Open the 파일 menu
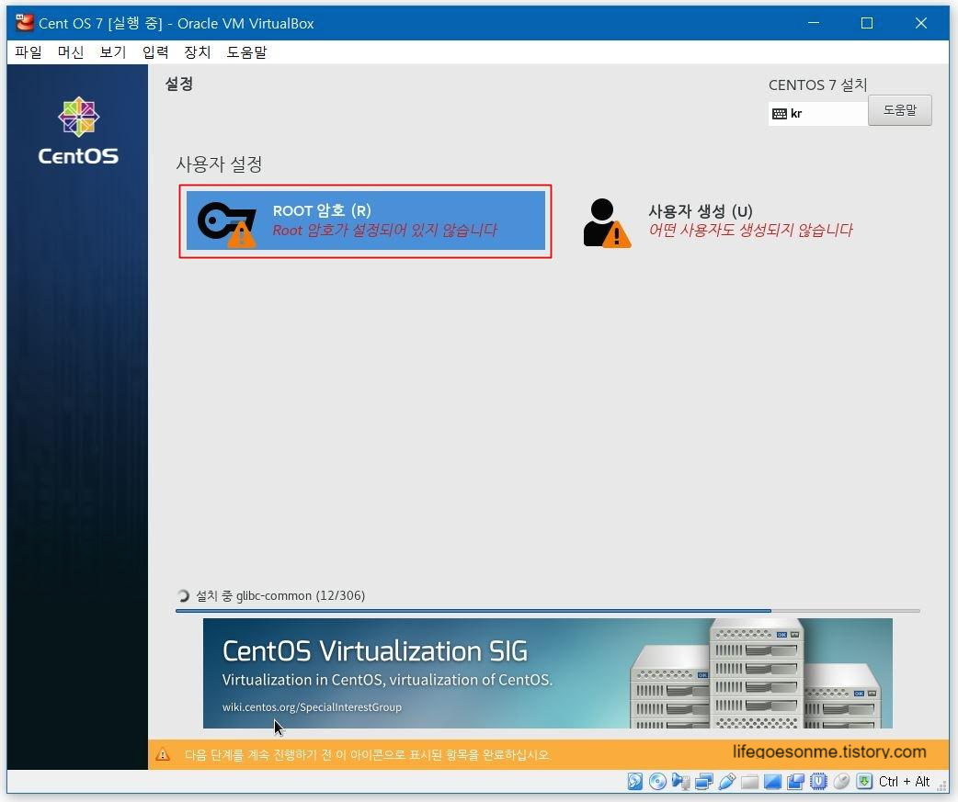958x802 pixels. 29,52
